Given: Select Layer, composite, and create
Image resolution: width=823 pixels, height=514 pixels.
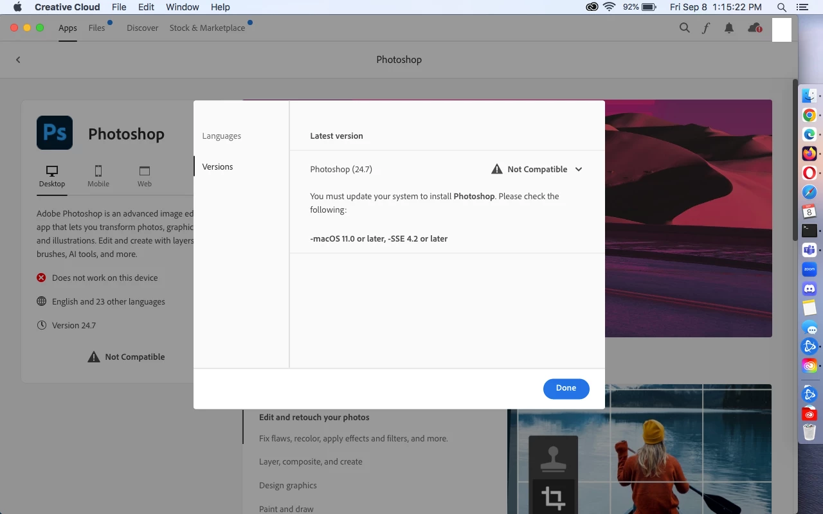Looking at the screenshot, I should tap(311, 462).
